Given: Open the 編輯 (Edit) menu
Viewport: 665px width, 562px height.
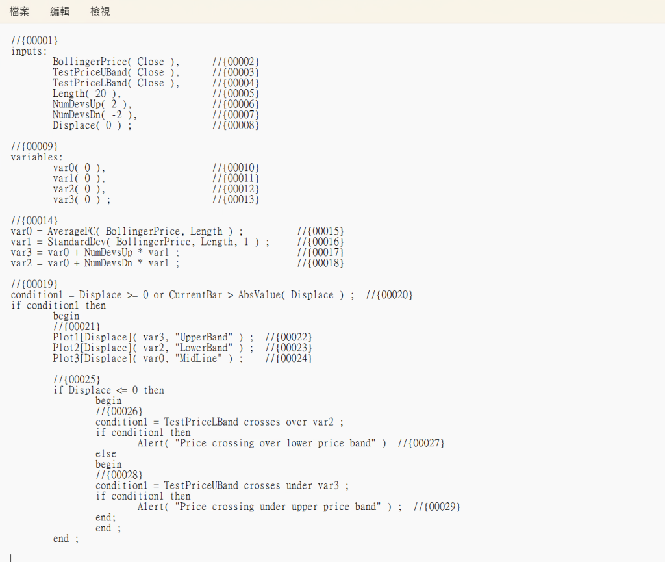Looking at the screenshot, I should [60, 12].
